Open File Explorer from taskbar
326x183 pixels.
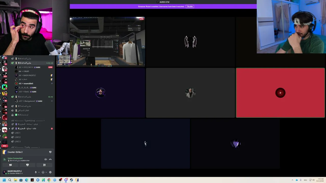(15, 180)
